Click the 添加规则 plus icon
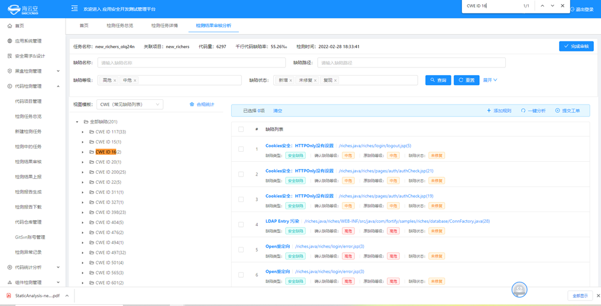601x306 pixels. coord(489,110)
